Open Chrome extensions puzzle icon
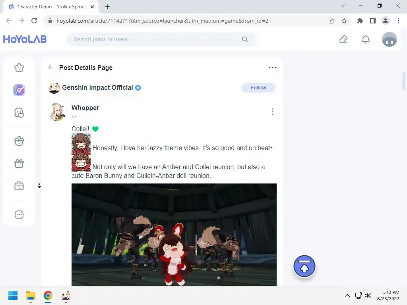Viewport: 407px width, 305px height. click(360, 21)
